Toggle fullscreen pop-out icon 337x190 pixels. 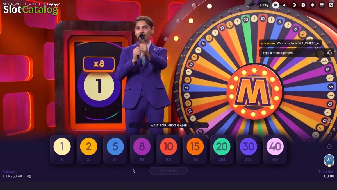click(x=331, y=5)
